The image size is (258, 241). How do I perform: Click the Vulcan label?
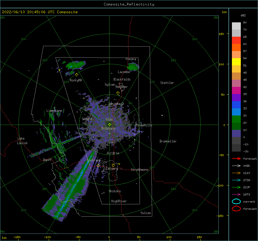[x=146, y=213]
